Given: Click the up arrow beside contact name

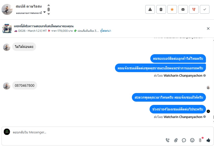Looking at the screenshot, I should coord(49,5).
